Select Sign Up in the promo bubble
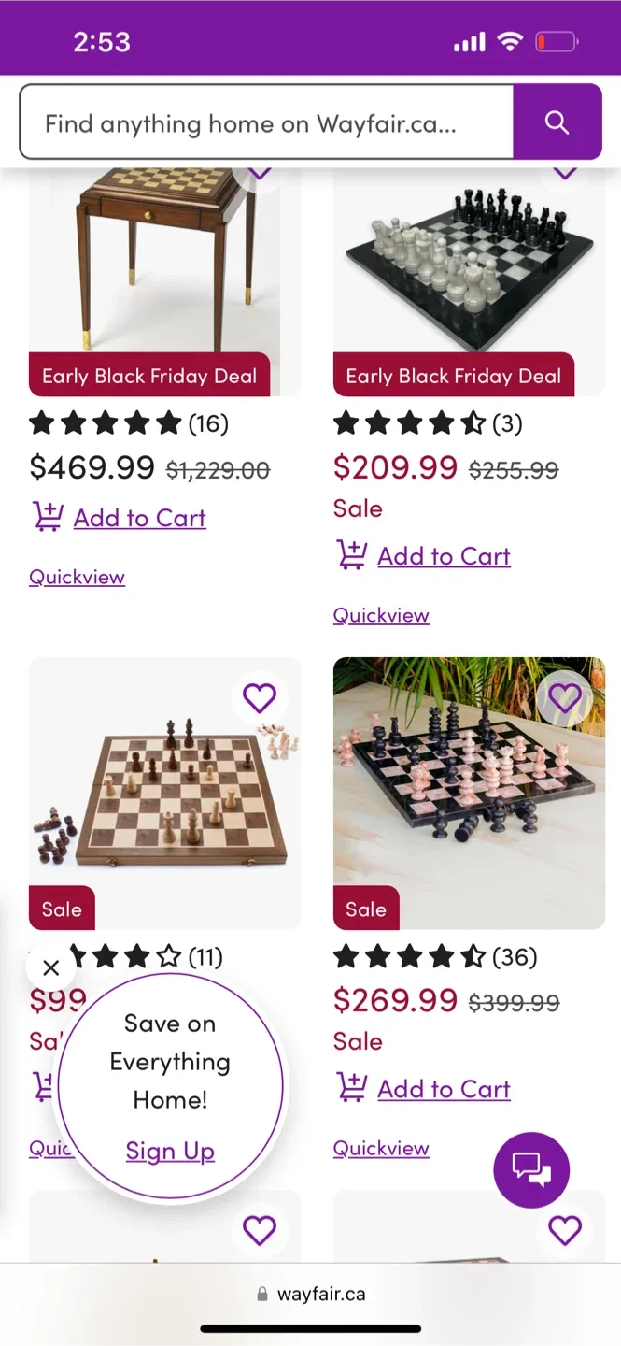The image size is (621, 1346). (x=169, y=1151)
